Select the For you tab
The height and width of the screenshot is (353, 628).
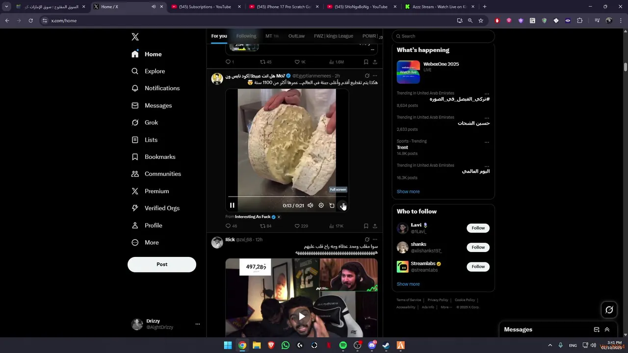(219, 36)
